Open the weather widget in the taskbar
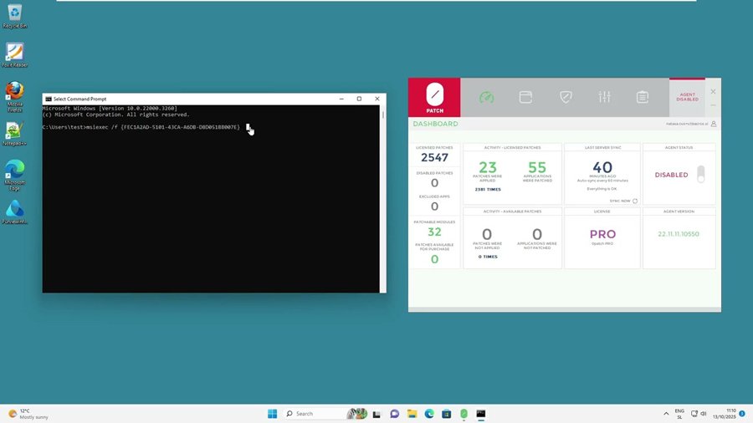The height and width of the screenshot is (423, 753). 28,414
